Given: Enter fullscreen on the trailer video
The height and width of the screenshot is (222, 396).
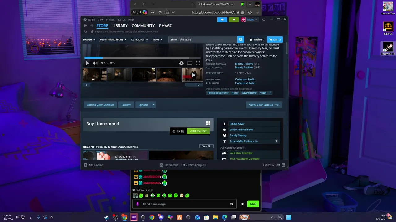Looking at the screenshot, I should click(198, 63).
